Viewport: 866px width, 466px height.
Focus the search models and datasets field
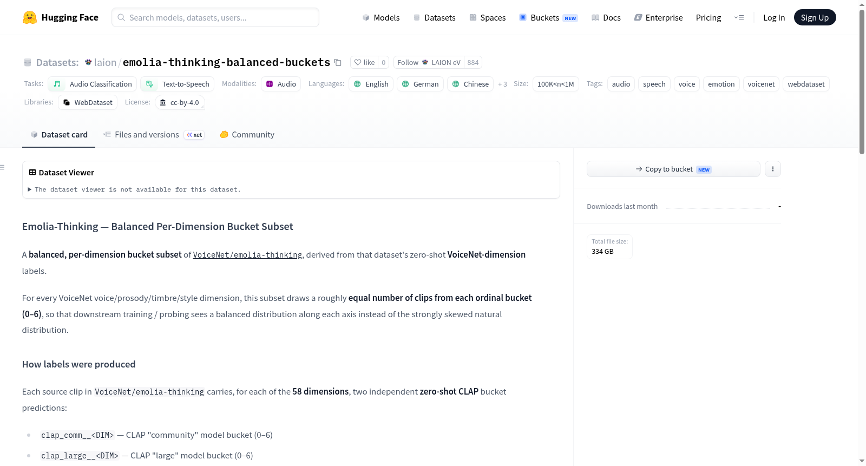tap(215, 17)
